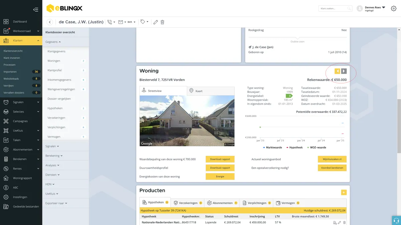Show the previous woning with the left arrow

point(338,71)
